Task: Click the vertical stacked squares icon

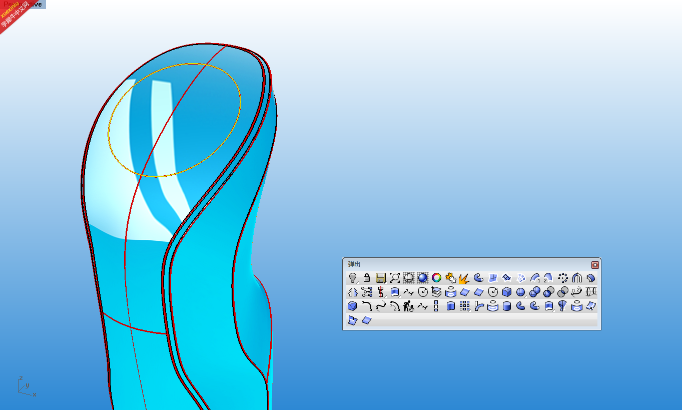Action: [436, 306]
